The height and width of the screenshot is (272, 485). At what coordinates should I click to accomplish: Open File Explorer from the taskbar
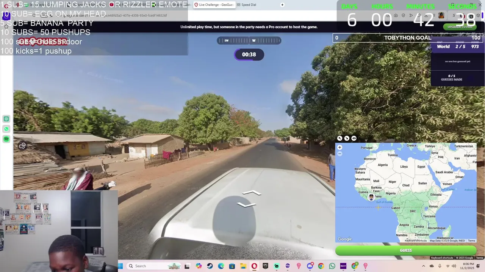pos(243,266)
